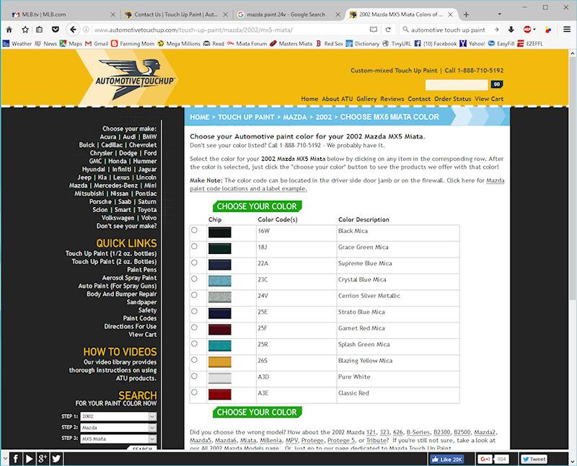The height and width of the screenshot is (466, 577).
Task: Click the bottom green Choose Your Color button
Action: pyautogui.click(x=257, y=412)
